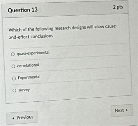Mark the Experimental radio button
This screenshot has height=126, width=138.
pyautogui.click(x=14, y=78)
